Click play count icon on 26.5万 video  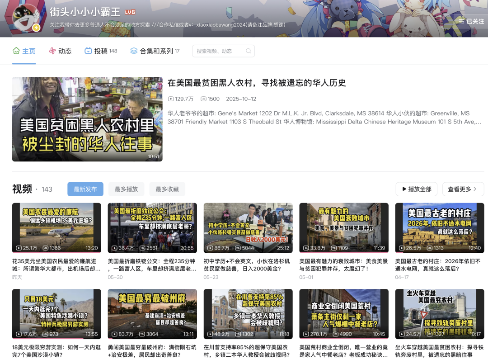(402, 248)
